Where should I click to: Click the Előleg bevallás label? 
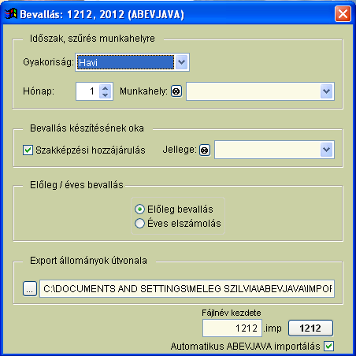tap(180, 210)
